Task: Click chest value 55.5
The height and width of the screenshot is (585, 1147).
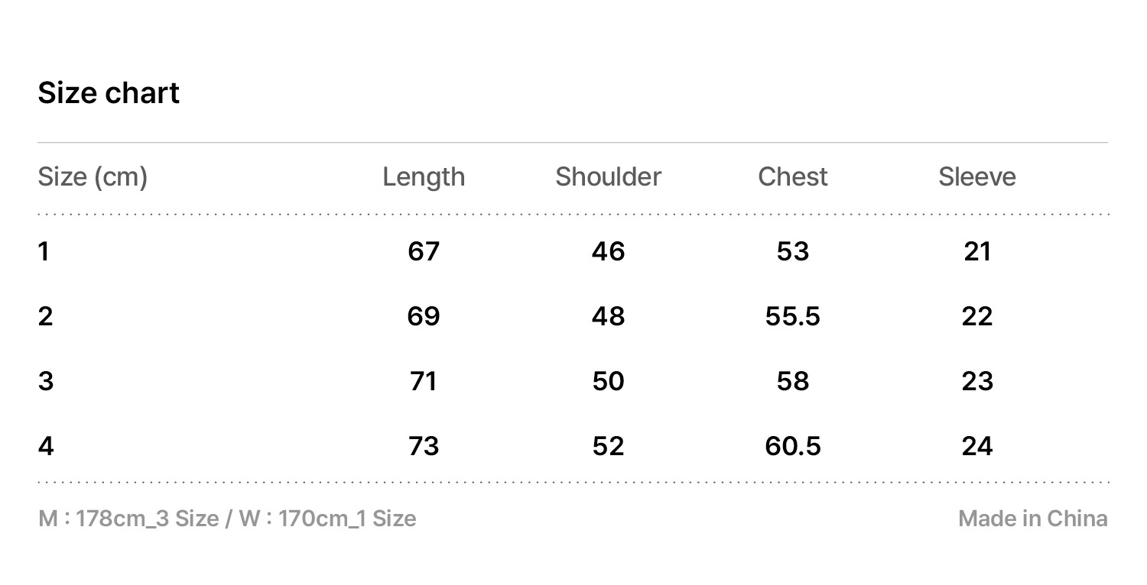Action: pyautogui.click(x=792, y=316)
